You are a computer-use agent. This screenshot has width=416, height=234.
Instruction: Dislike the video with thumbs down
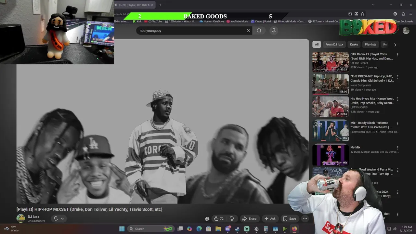click(232, 219)
